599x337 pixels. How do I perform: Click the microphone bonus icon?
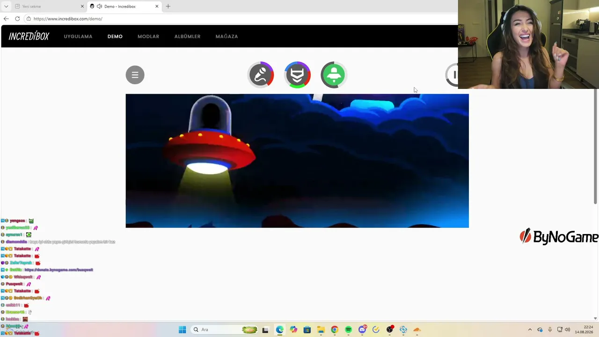261,75
